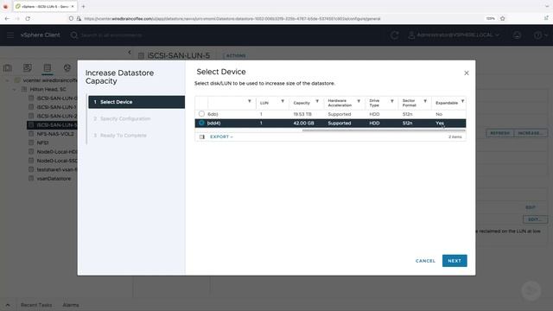Click the Hardware Acceleration column header

[340, 103]
